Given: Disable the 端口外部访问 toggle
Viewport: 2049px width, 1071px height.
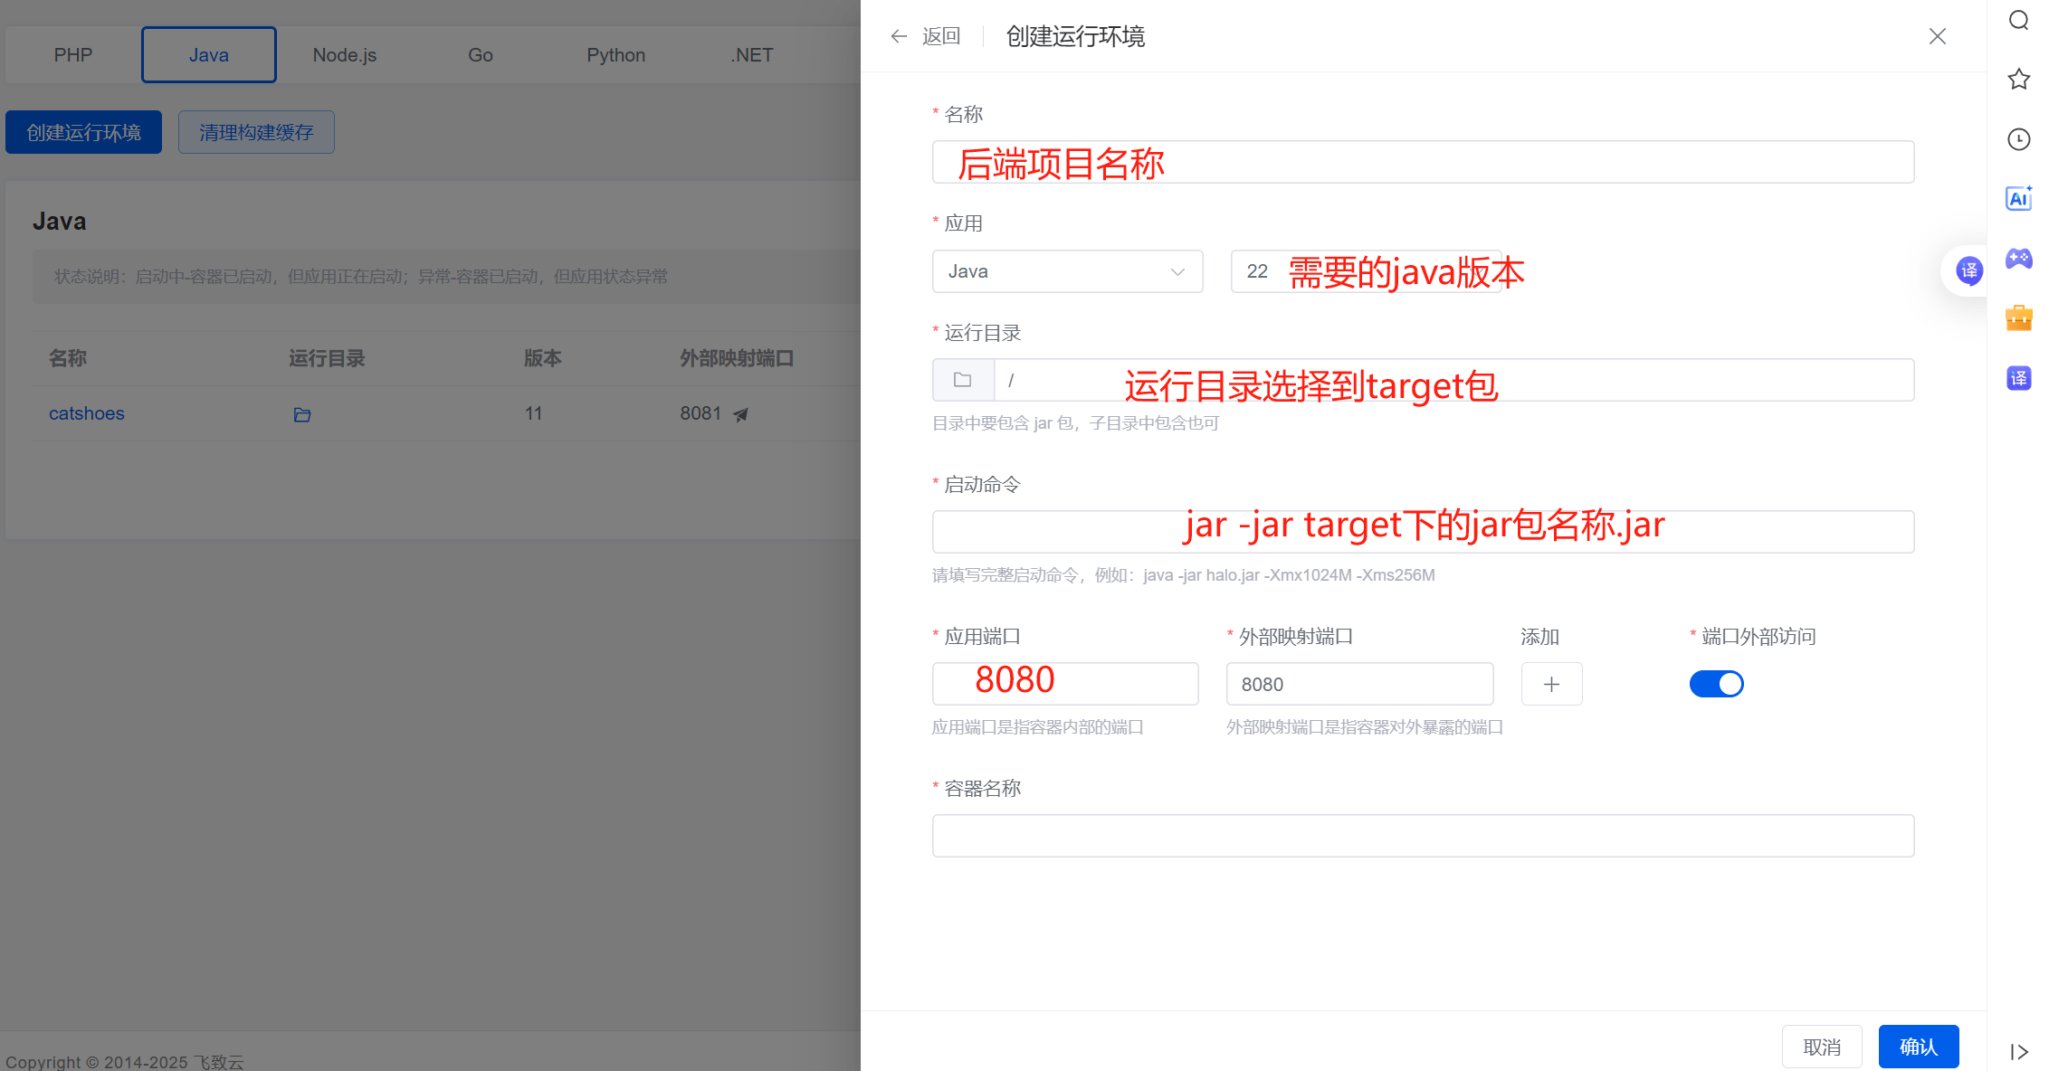Looking at the screenshot, I should pyautogui.click(x=1716, y=684).
